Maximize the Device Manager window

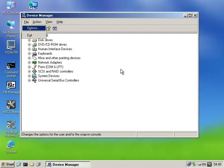[x=190, y=15]
